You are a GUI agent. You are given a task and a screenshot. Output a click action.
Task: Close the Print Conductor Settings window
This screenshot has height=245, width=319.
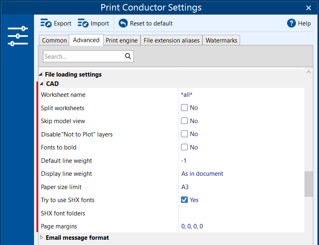308,8
